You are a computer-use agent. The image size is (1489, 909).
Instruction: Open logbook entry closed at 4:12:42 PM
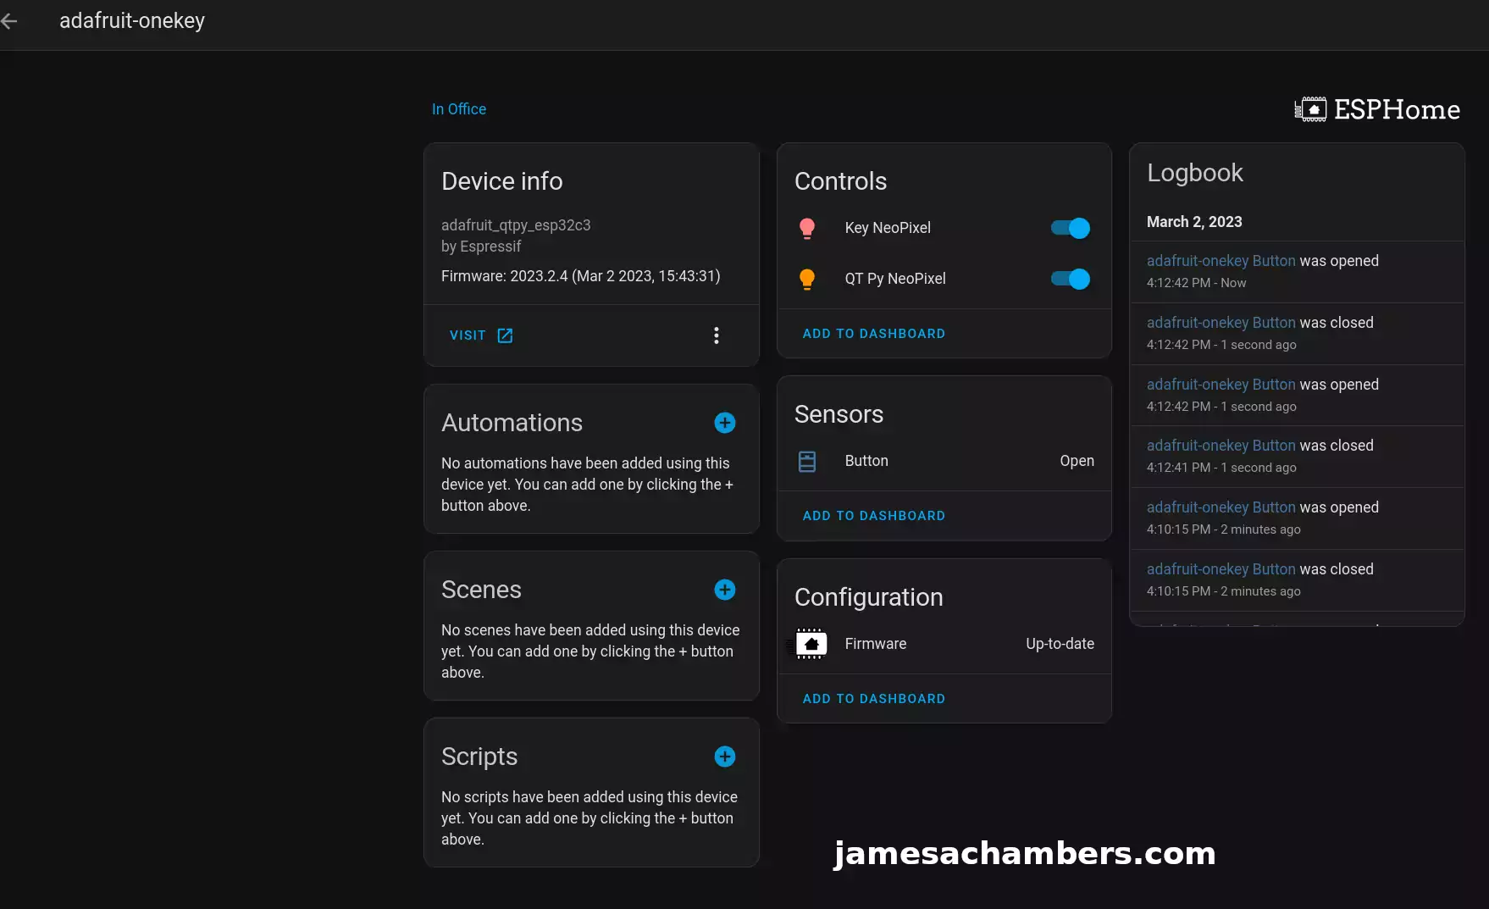(1297, 334)
